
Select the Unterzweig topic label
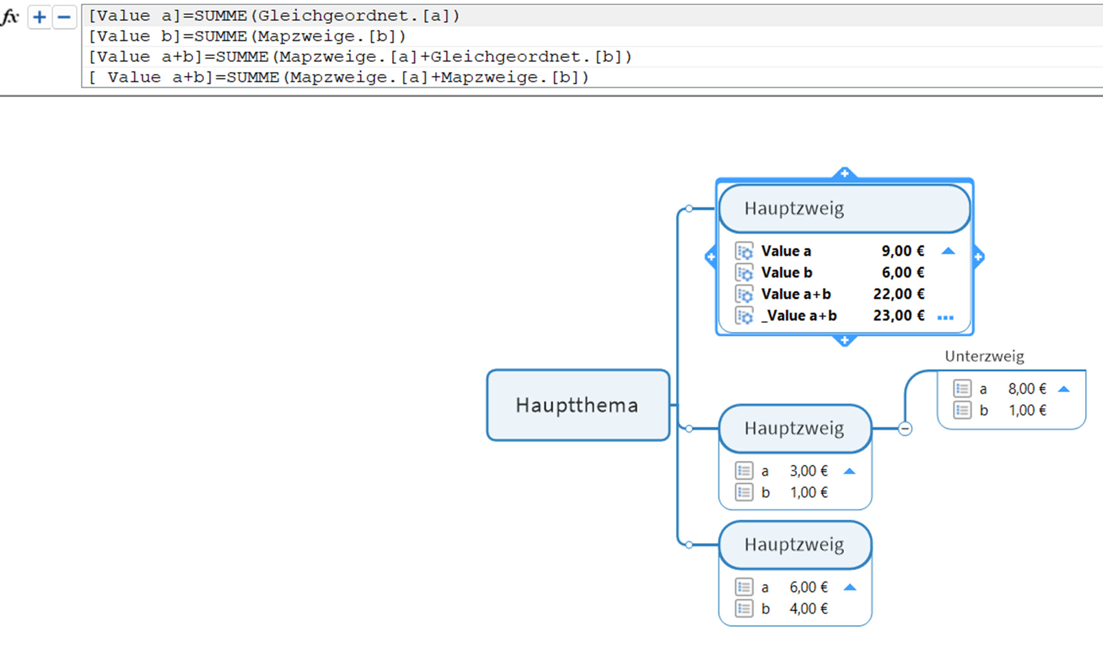(x=984, y=356)
